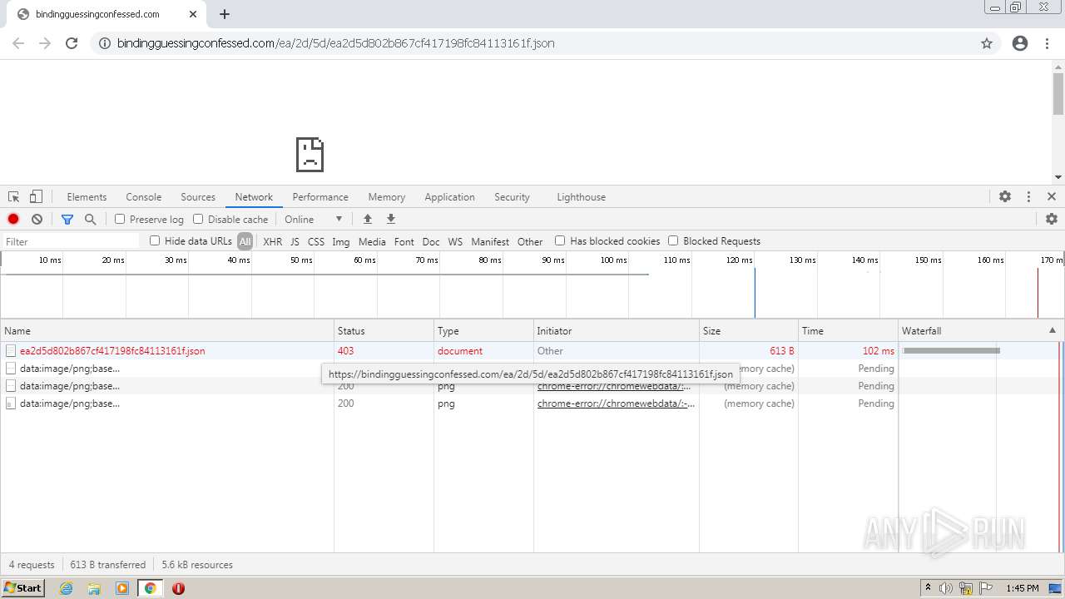Open a new tab with the plus button
This screenshot has height=599, width=1065.
(x=225, y=14)
